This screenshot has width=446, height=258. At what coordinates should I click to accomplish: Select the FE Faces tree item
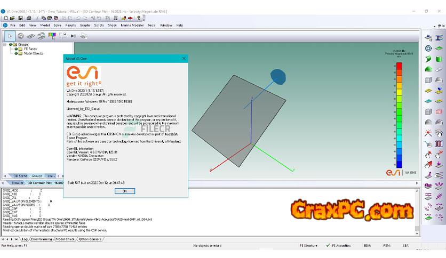30,49
